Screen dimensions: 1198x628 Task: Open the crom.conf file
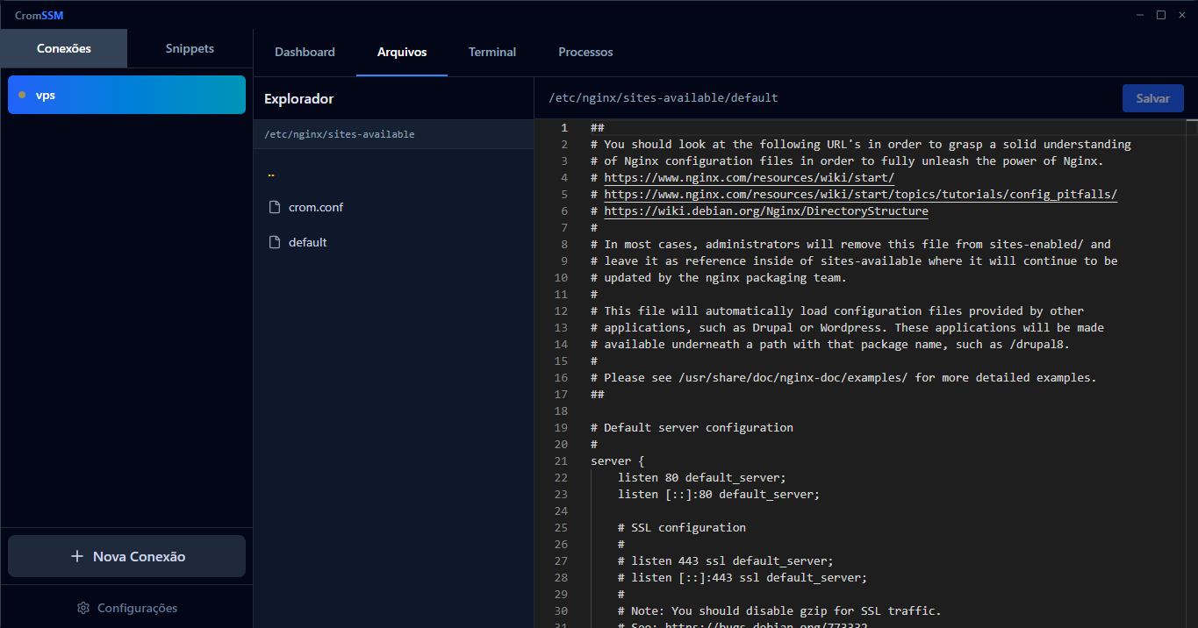[x=315, y=208]
